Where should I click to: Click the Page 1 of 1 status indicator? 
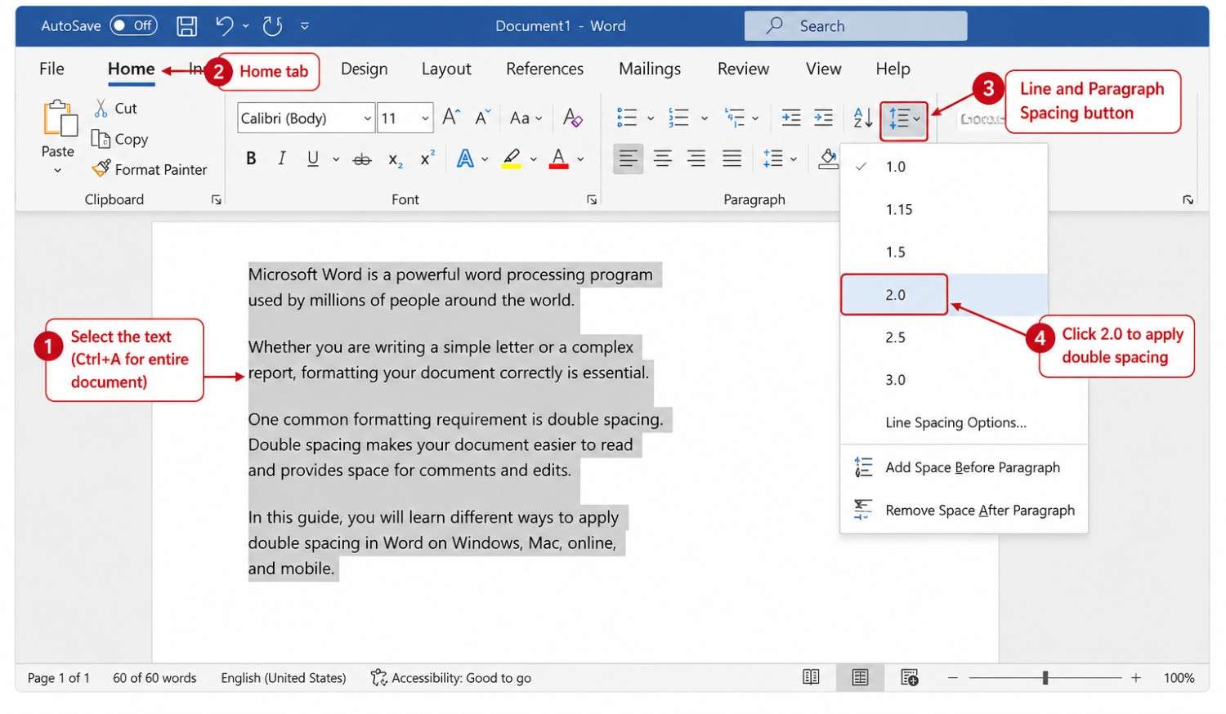click(x=59, y=678)
